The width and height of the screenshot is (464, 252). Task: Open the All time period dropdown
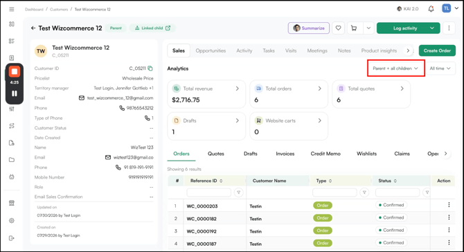coord(440,69)
